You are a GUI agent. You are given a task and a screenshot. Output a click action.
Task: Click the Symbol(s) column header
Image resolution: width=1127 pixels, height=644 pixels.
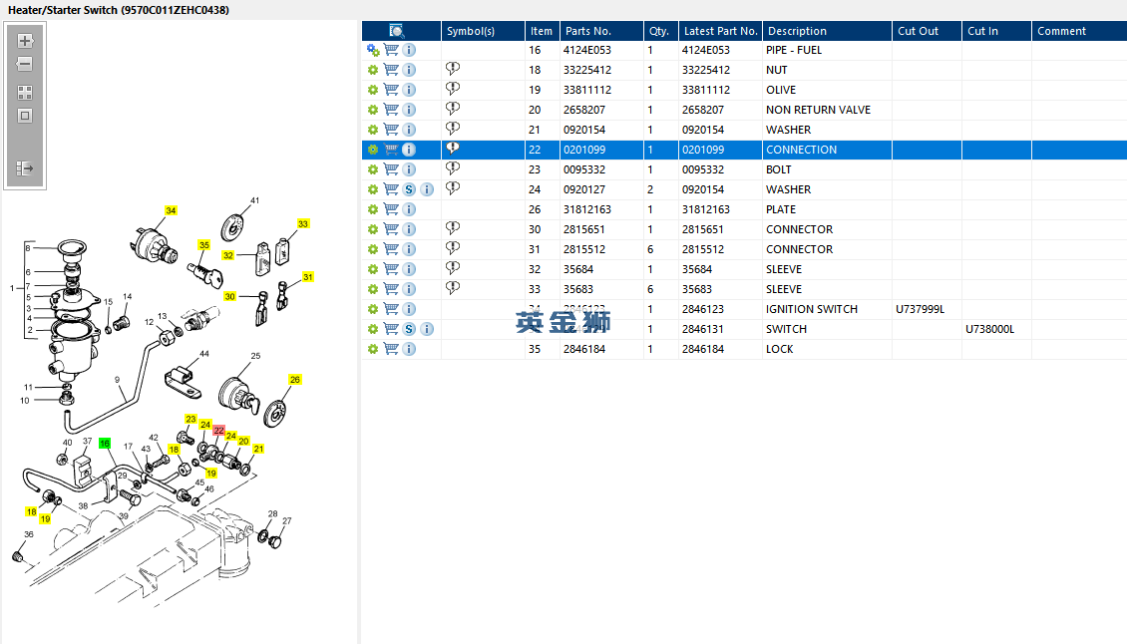483,31
